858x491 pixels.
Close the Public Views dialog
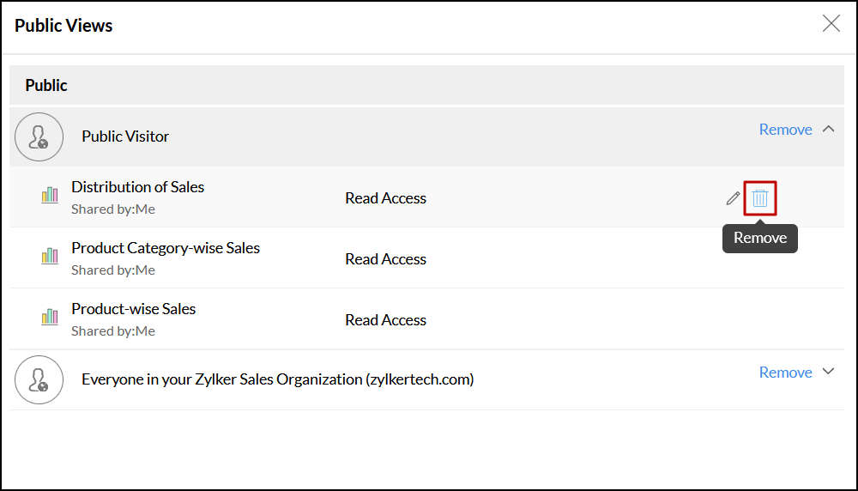point(831,24)
